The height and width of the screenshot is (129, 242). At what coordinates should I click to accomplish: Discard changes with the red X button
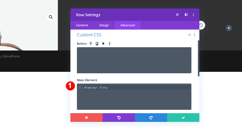click(86, 117)
